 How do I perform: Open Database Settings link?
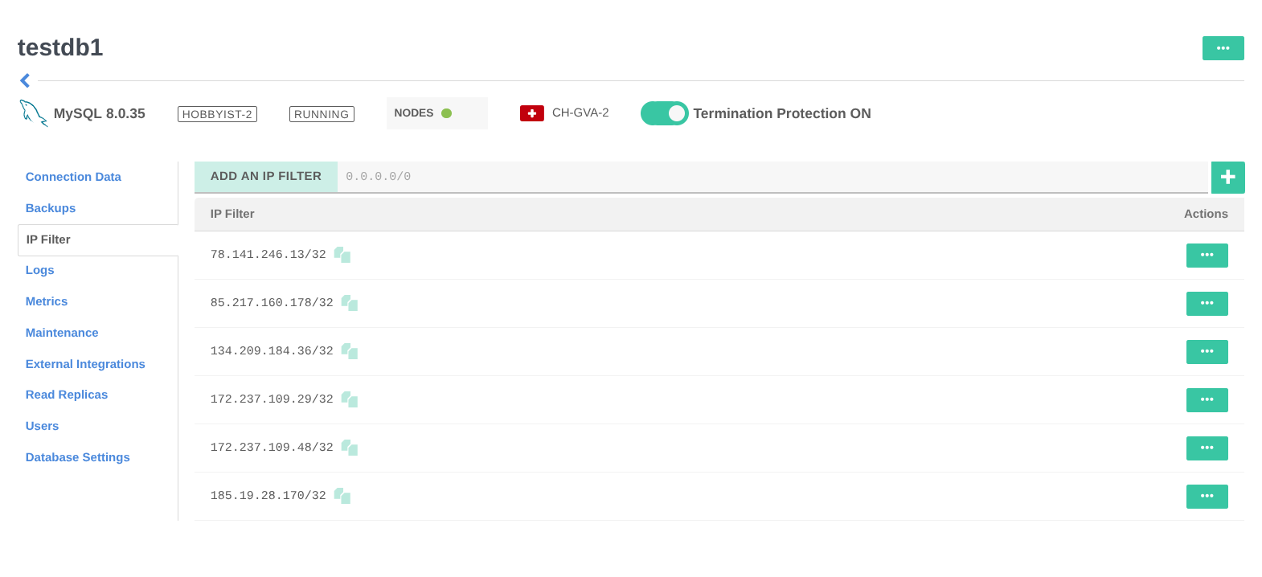click(78, 457)
